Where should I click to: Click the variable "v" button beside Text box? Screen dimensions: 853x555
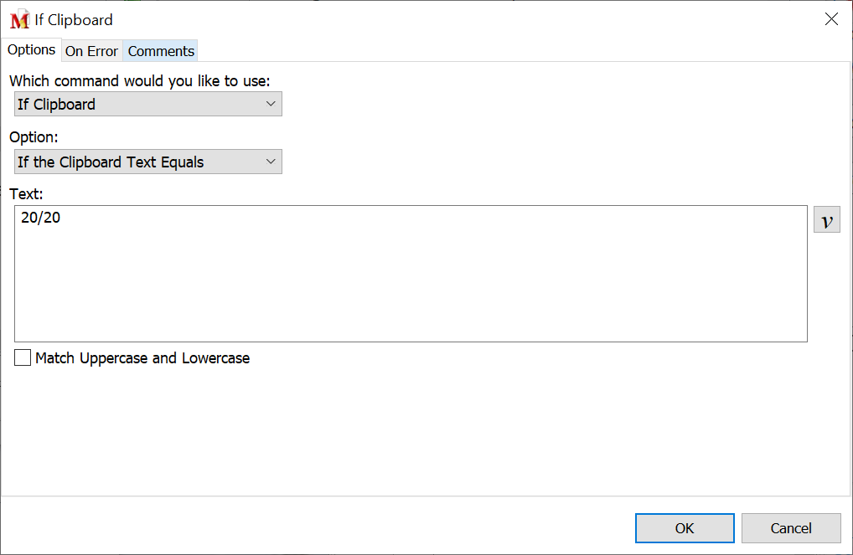826,219
